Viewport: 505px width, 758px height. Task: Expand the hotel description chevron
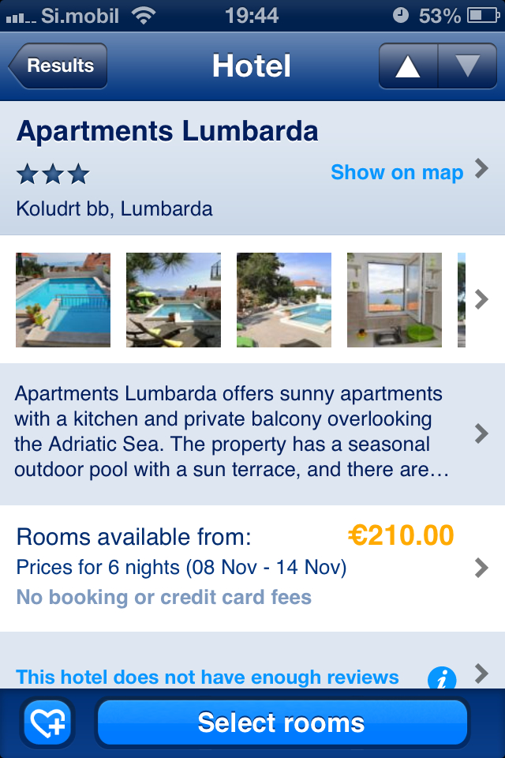pyautogui.click(x=481, y=433)
